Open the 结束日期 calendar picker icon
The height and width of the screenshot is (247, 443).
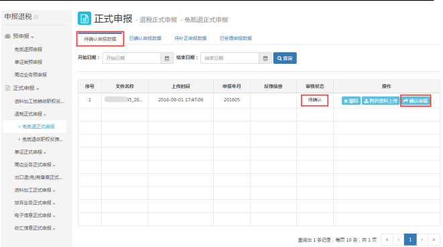click(x=265, y=58)
